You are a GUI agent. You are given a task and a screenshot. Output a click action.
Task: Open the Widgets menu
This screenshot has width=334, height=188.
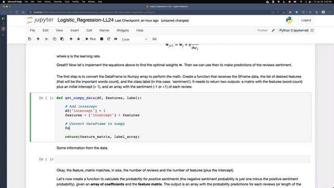123,30
